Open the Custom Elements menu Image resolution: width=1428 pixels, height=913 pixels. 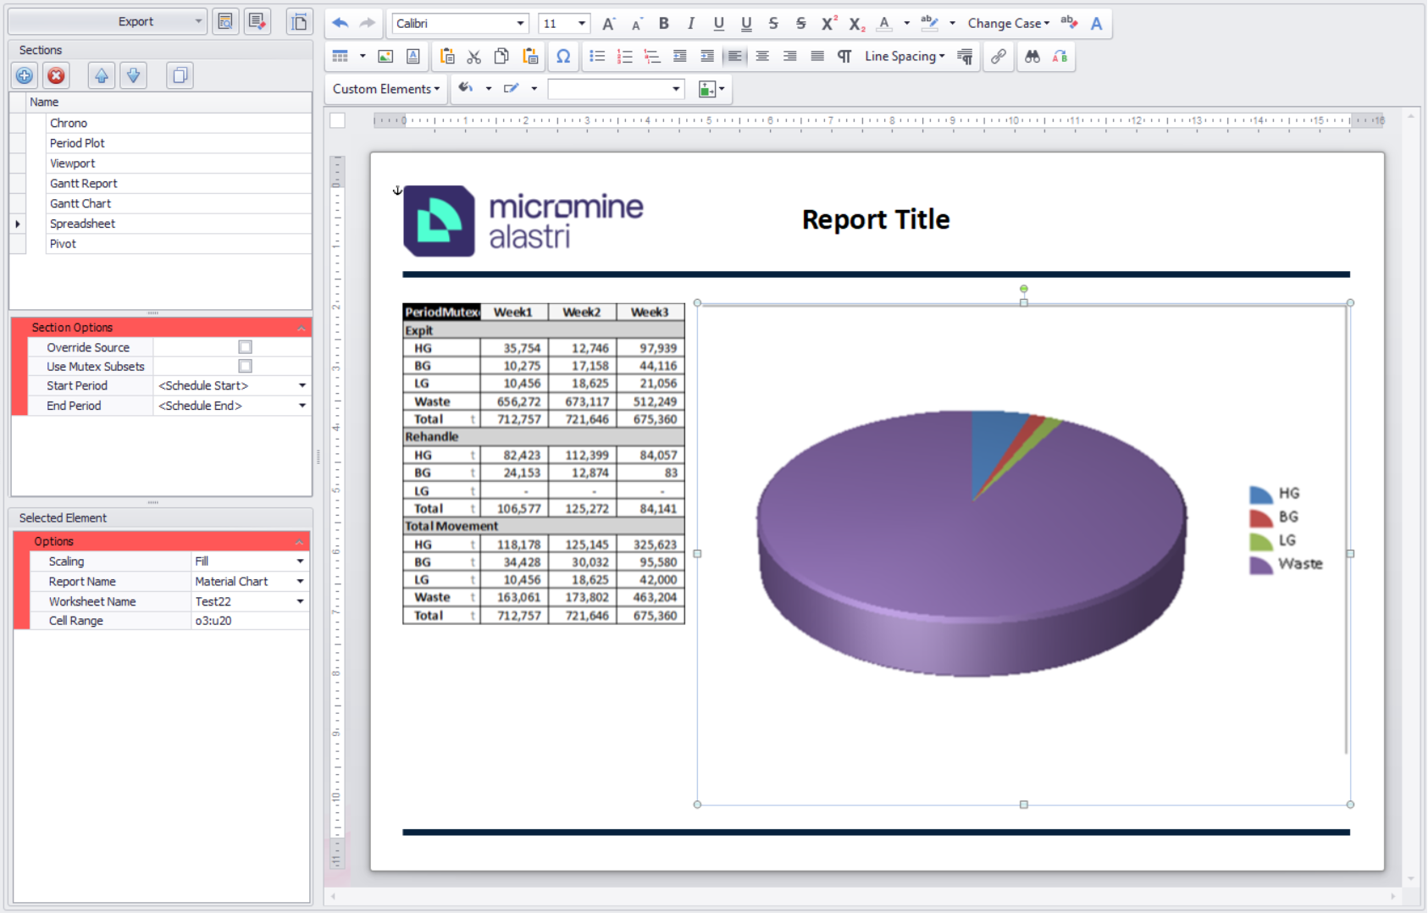pos(386,89)
